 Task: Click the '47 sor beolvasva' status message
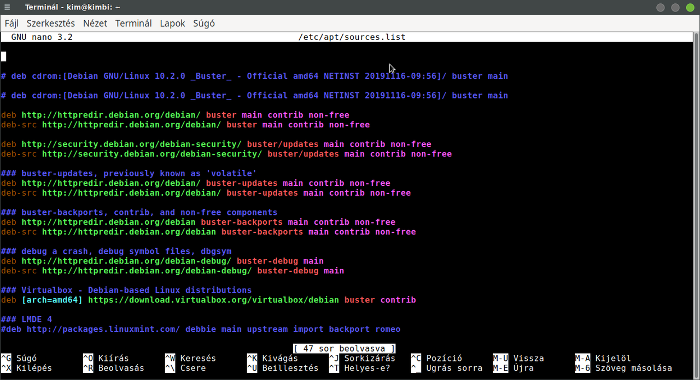coord(344,348)
